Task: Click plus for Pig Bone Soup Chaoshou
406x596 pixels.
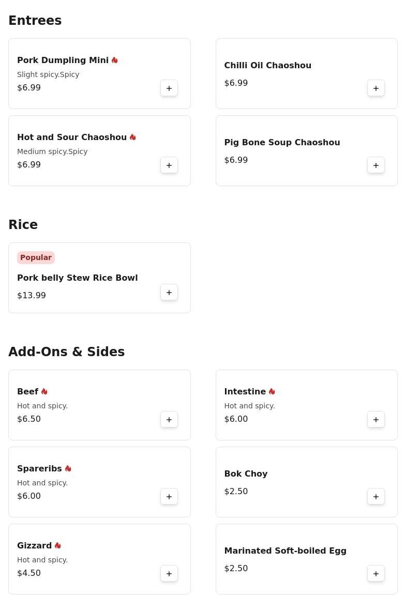Action: tap(376, 165)
